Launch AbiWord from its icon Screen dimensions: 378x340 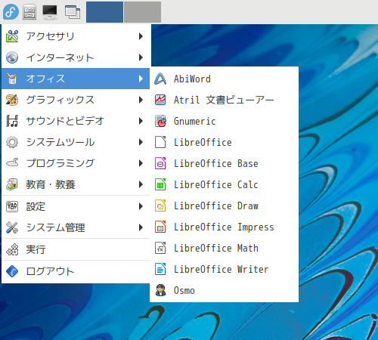coord(160,79)
